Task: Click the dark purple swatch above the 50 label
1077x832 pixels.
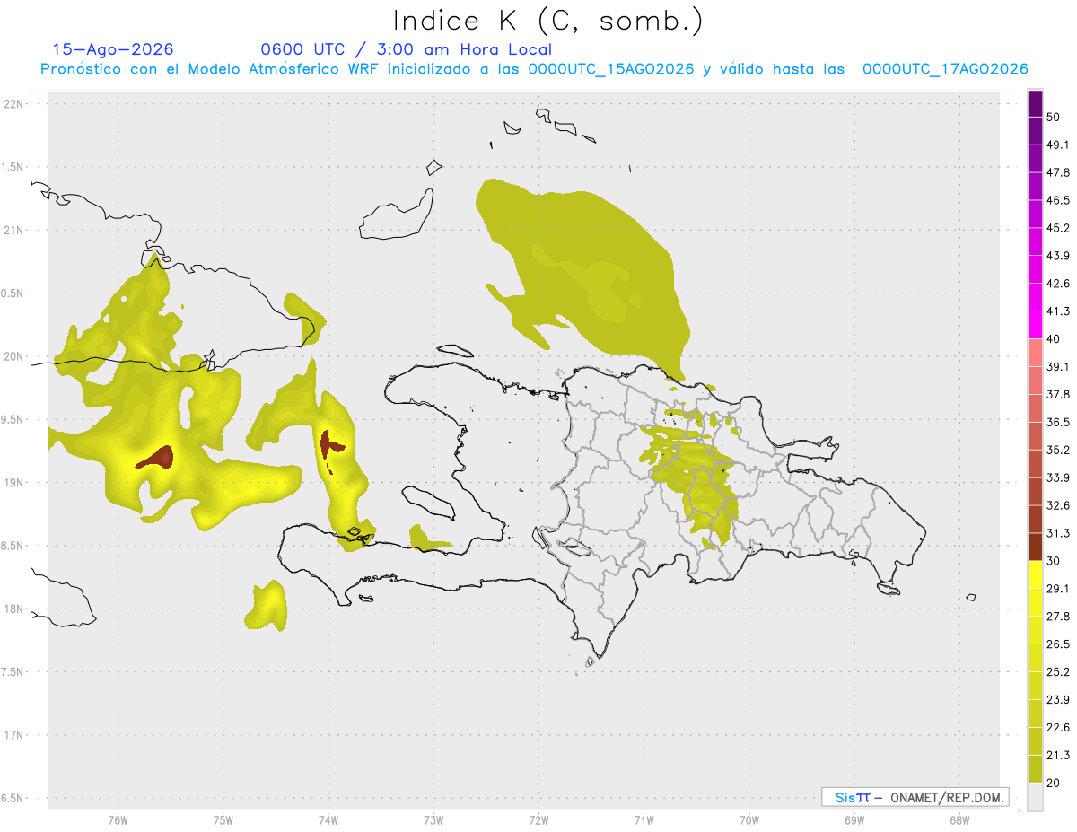Action: click(x=1036, y=104)
